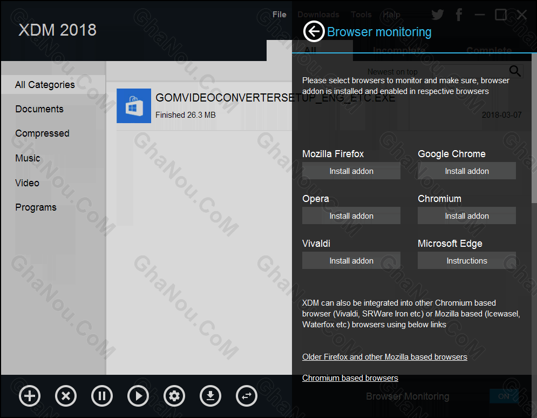537x418 pixels.
Task: Select the GOMVIDEOCONVERTERSETUP download entry thumbnail
Action: point(133,106)
